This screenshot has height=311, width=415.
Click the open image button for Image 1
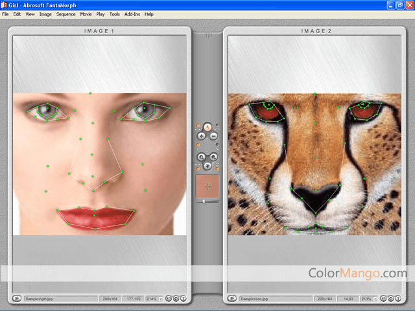pyautogui.click(x=16, y=299)
